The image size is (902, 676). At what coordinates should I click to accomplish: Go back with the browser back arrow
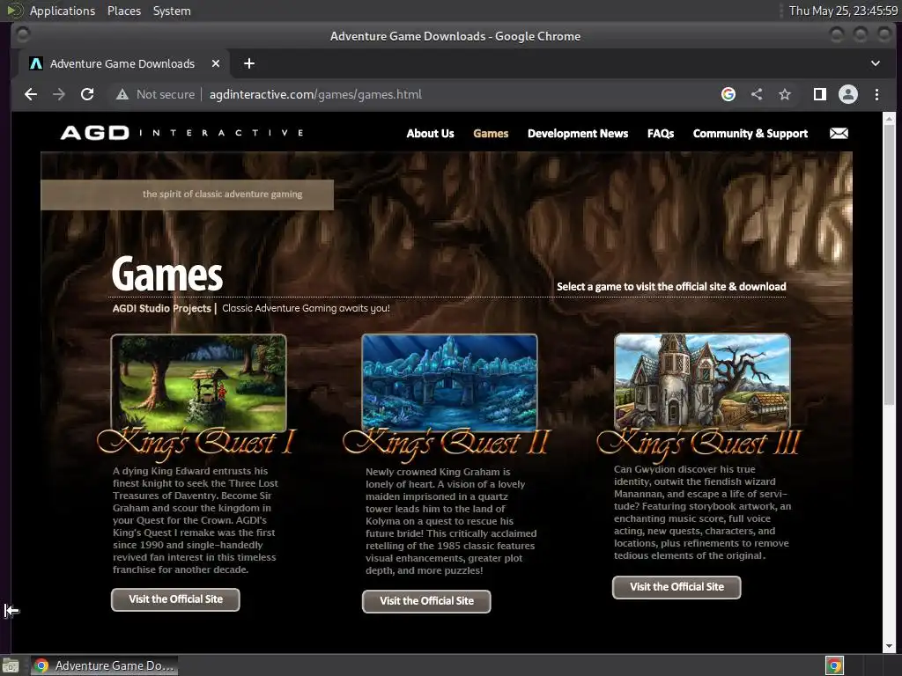click(x=31, y=94)
